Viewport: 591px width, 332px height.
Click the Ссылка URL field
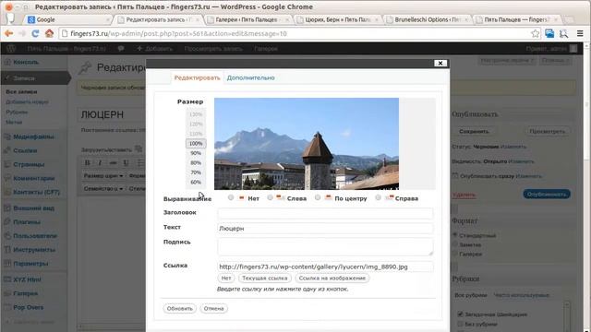point(325,267)
